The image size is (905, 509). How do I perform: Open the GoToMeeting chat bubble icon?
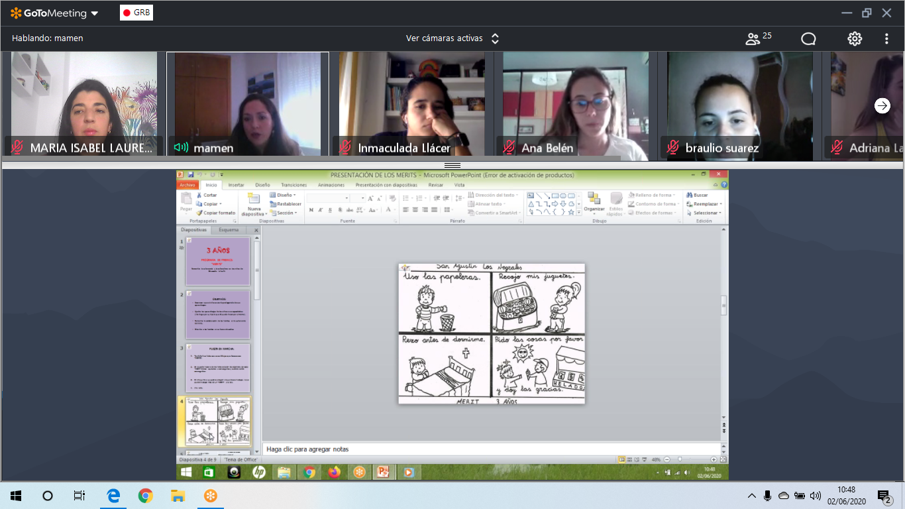tap(808, 38)
